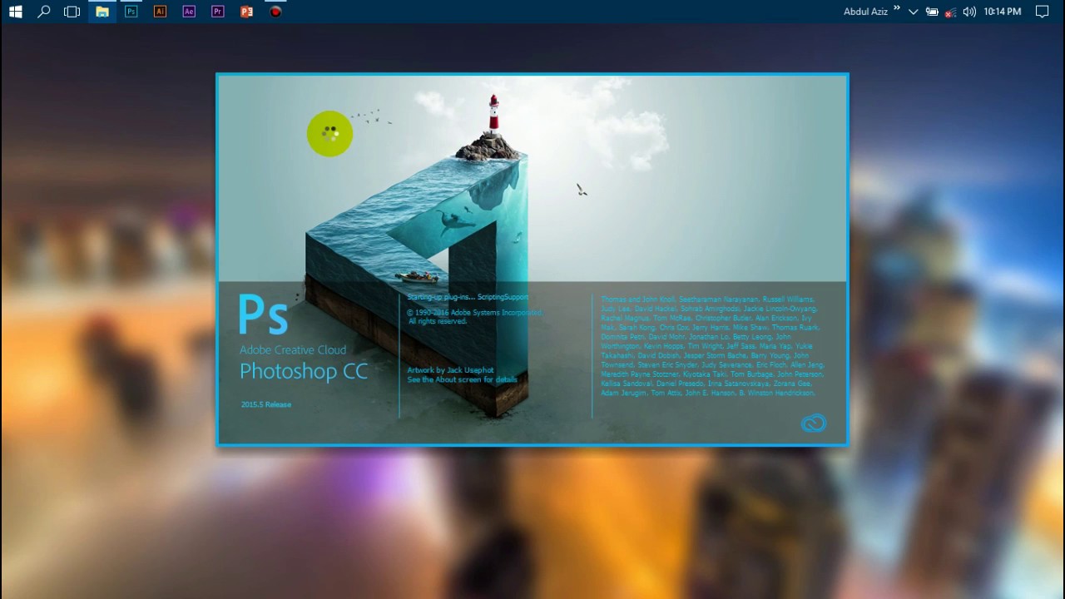The height and width of the screenshot is (599, 1065).
Task: Click the splash screen credits names
Action: pyautogui.click(x=712, y=346)
